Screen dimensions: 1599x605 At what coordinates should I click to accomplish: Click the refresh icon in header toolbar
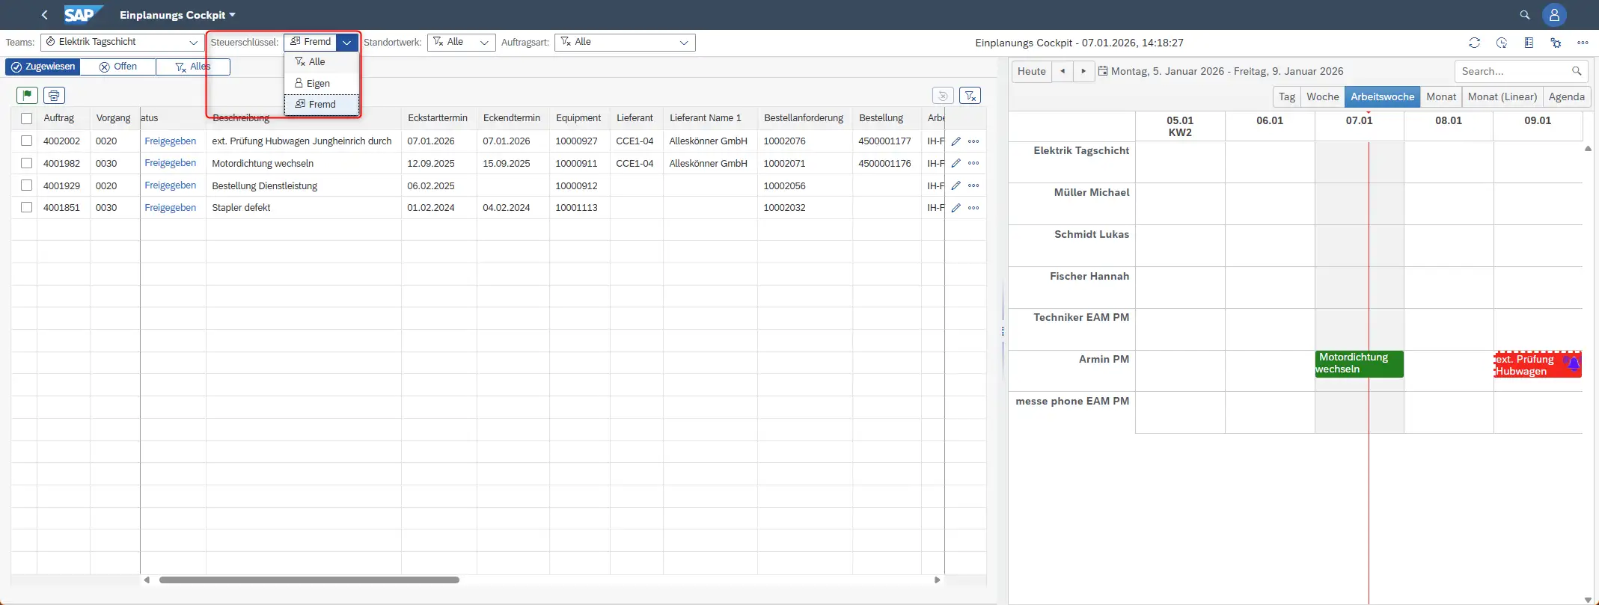[1474, 43]
